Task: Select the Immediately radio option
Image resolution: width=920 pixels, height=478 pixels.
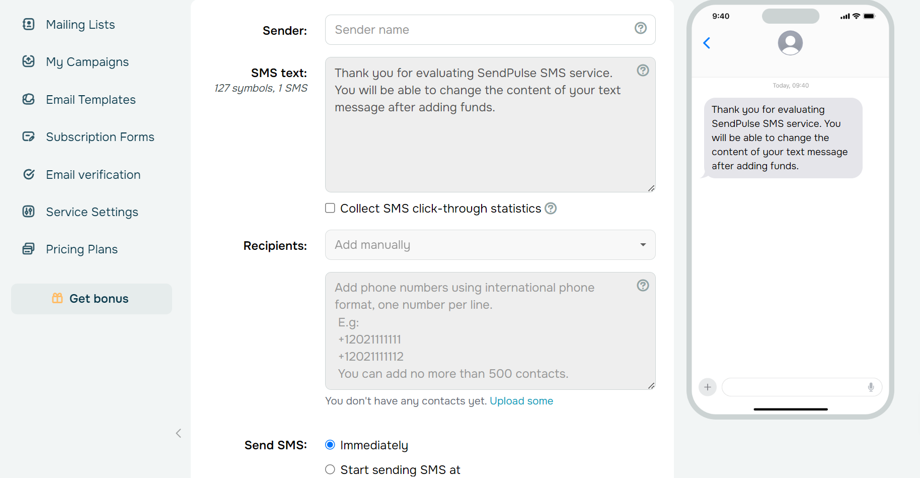Action: click(330, 445)
